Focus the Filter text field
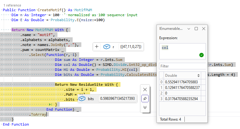The width and height of the screenshot is (240, 129). coord(182,66)
